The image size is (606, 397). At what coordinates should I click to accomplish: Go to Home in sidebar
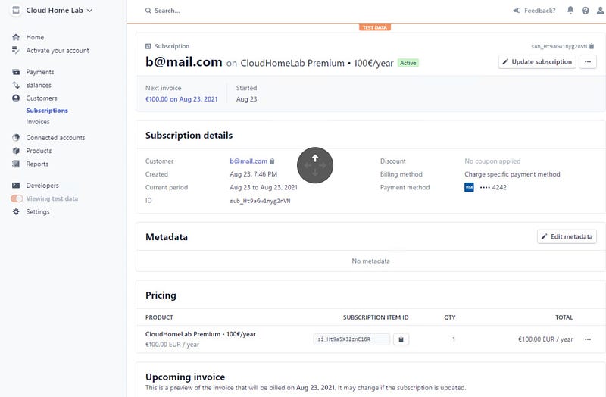pyautogui.click(x=35, y=37)
